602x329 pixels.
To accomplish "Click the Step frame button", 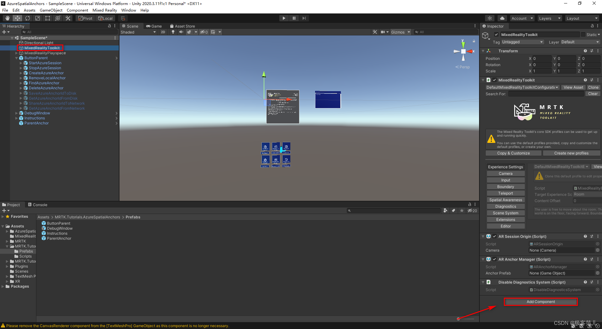I will 304,18.
